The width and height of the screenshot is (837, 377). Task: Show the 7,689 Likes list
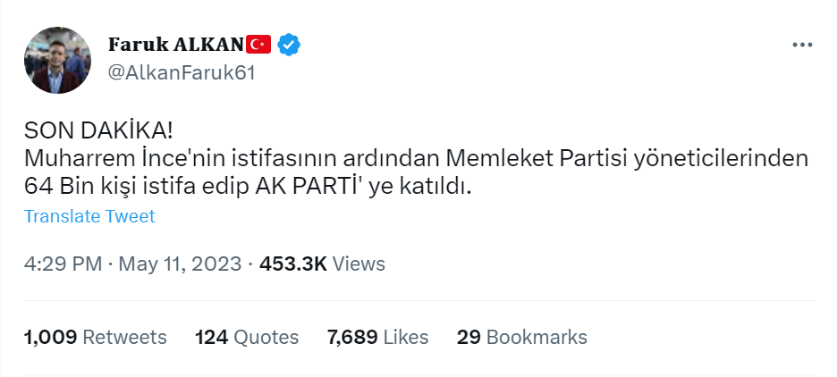click(x=378, y=337)
